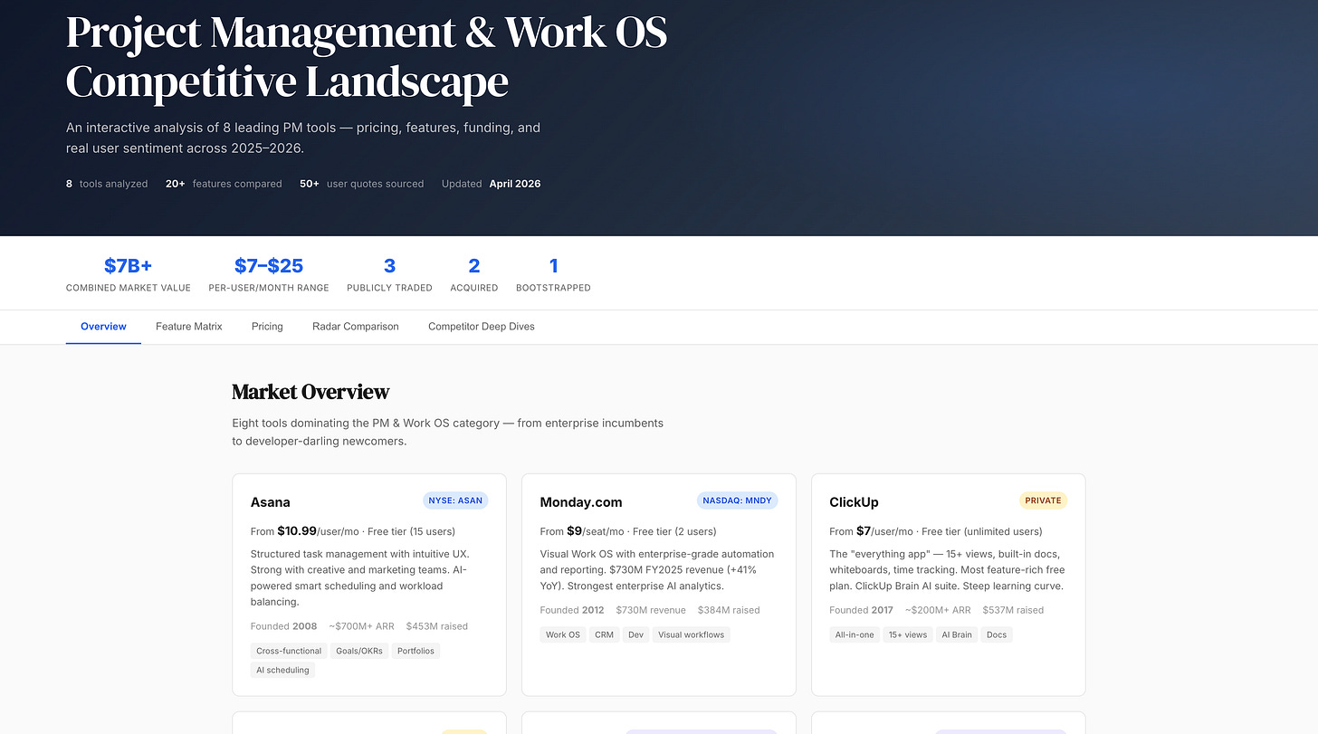1318x734 pixels.
Task: Click the $7/user/mo ClickUp price
Action: point(886,531)
